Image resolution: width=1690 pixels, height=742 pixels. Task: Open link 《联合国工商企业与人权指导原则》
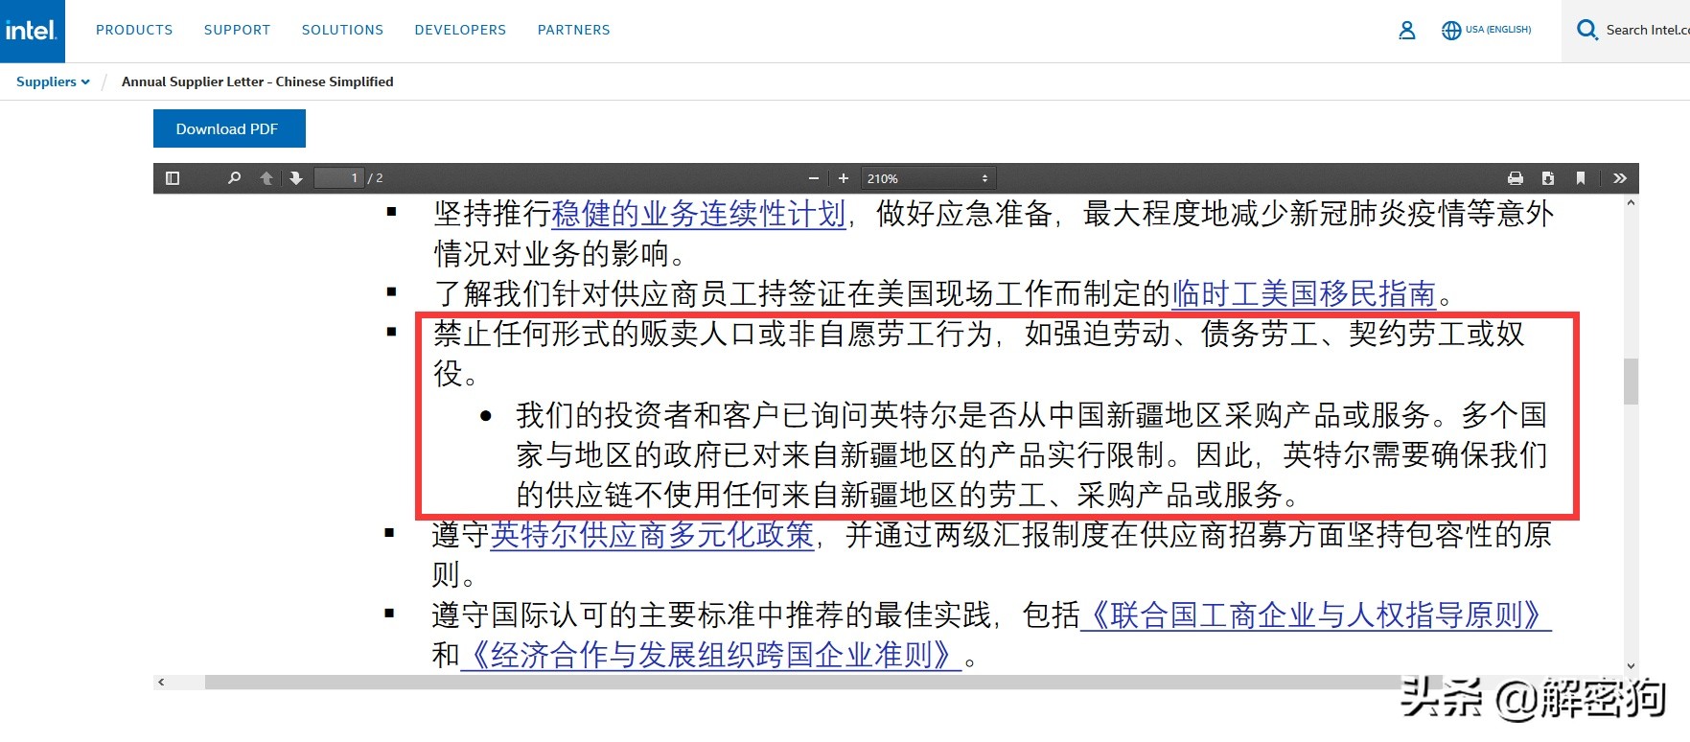point(1315,614)
